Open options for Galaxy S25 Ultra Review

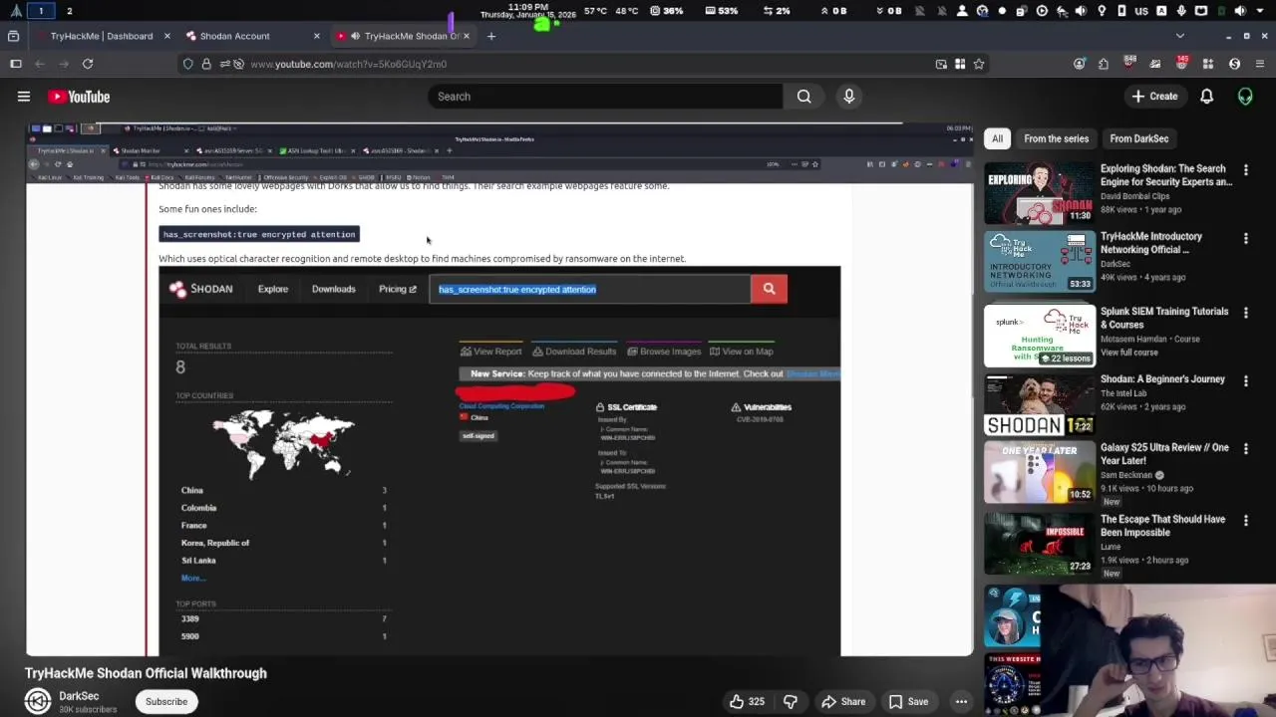[1245, 449]
